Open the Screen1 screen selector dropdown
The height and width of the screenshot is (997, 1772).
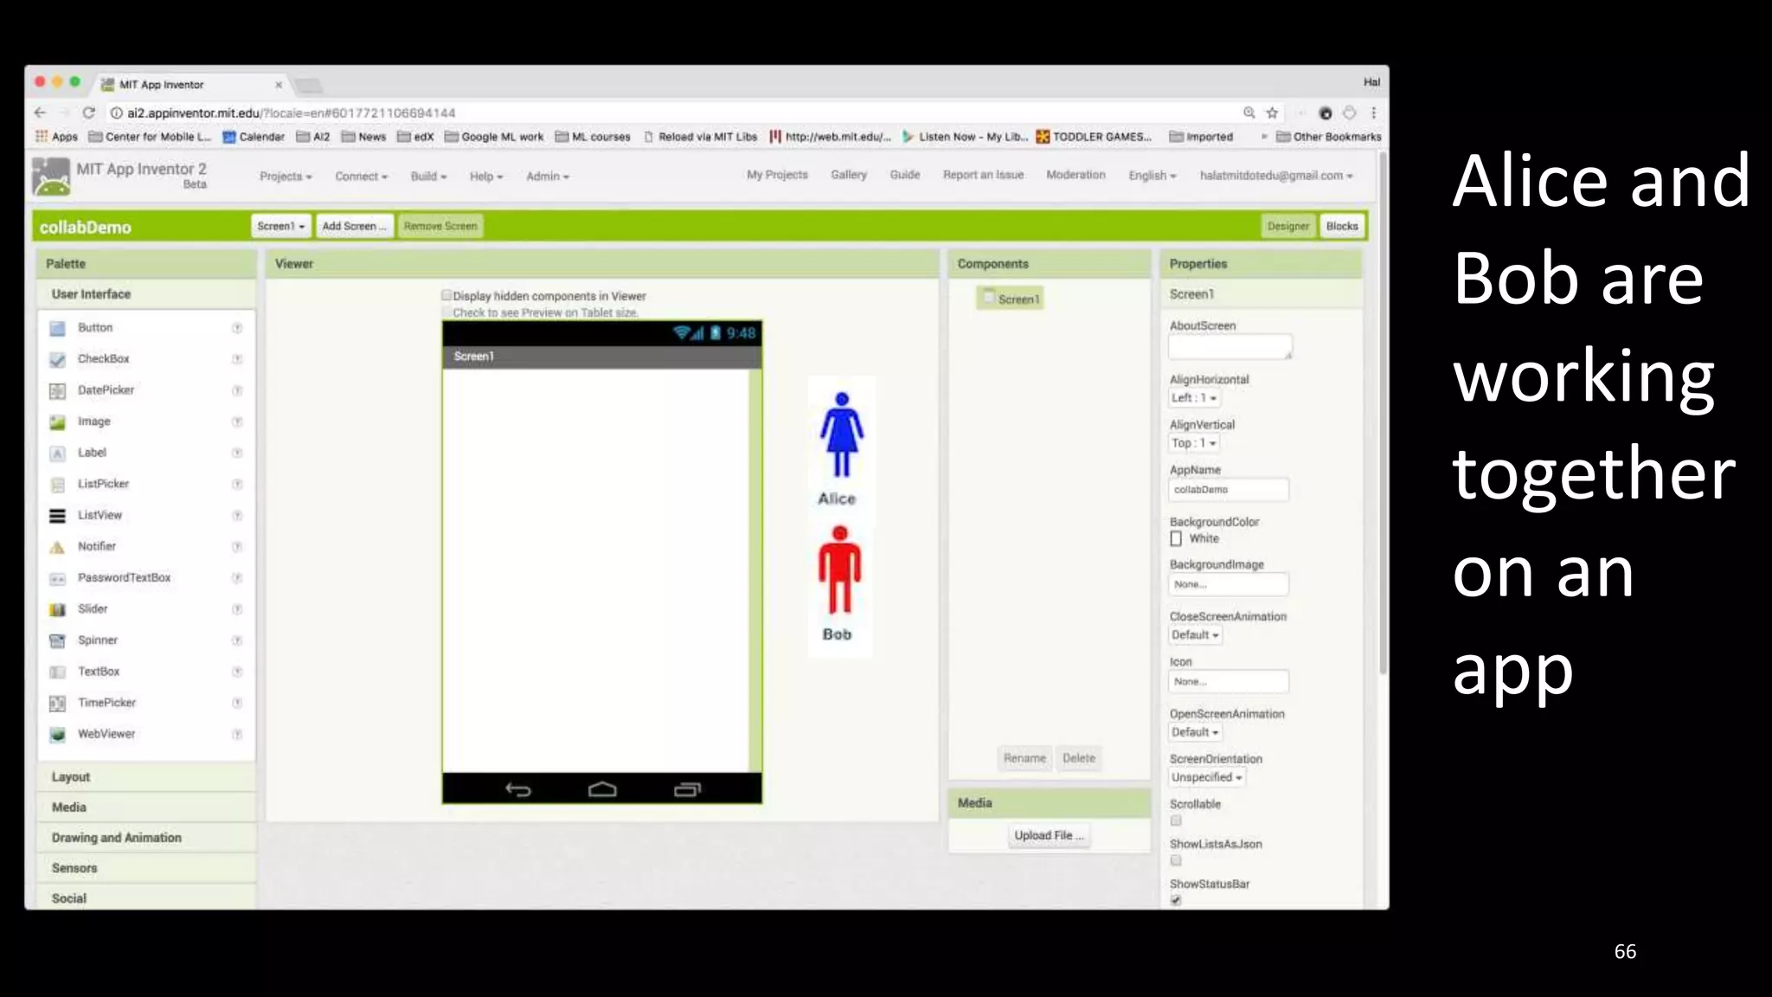click(x=281, y=226)
